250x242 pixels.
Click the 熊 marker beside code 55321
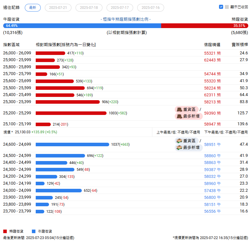pos(219,53)
